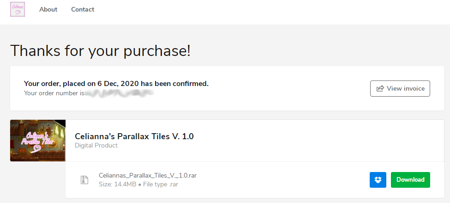Click the 6 Dec, 2020 order date
Image resolution: width=450 pixels, height=203 pixels.
click(117, 84)
